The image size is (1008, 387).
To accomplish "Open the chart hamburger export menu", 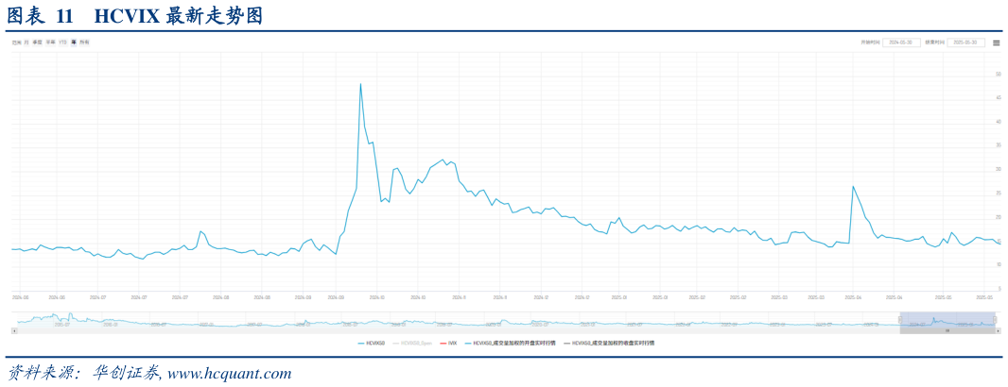I will pos(996,42).
